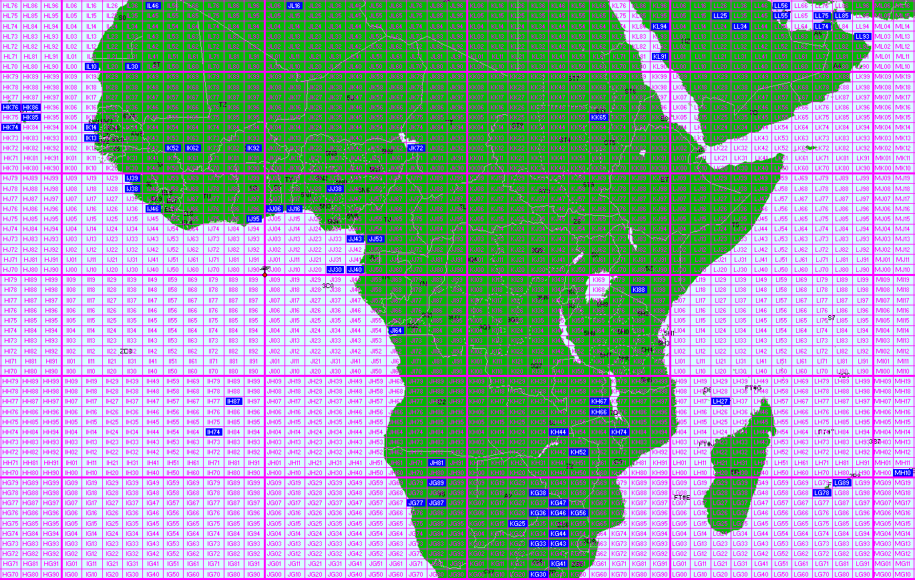Image resolution: width=915 pixels, height=580 pixels.
Task: Click the blue cell KH67
Action: coord(599,401)
